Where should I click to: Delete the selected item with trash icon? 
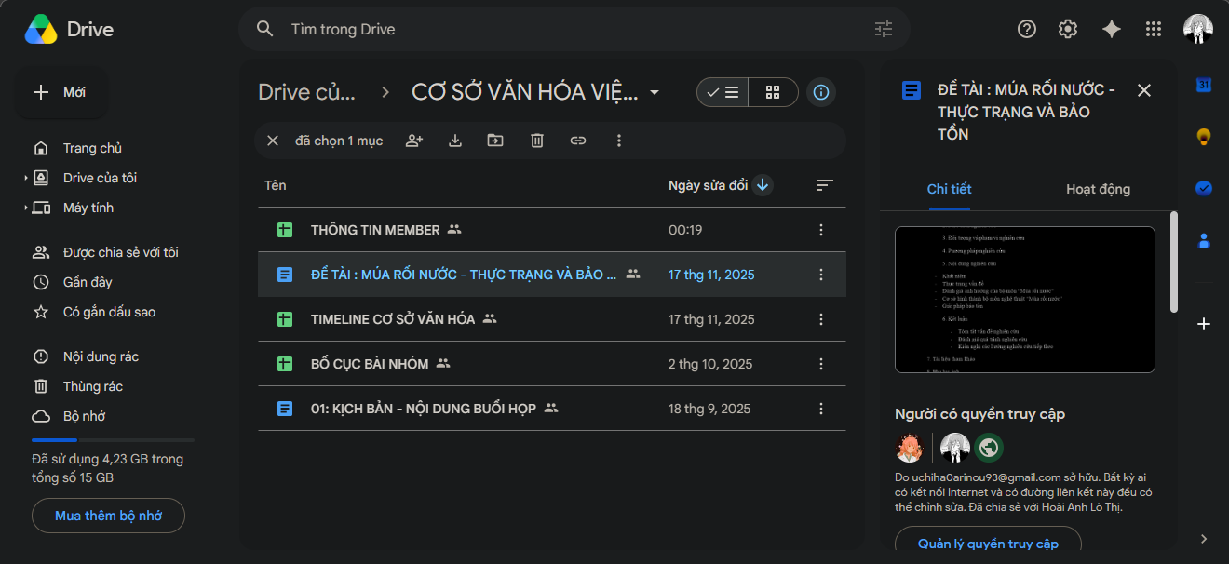[537, 141]
